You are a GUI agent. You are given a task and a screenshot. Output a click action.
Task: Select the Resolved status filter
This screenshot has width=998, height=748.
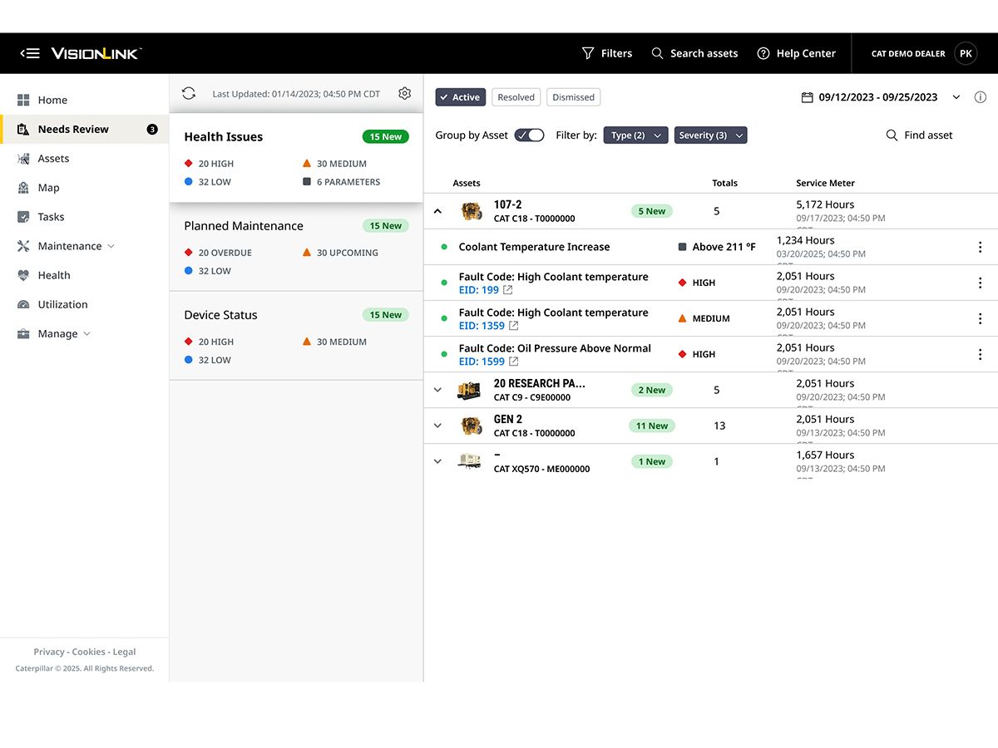516,97
